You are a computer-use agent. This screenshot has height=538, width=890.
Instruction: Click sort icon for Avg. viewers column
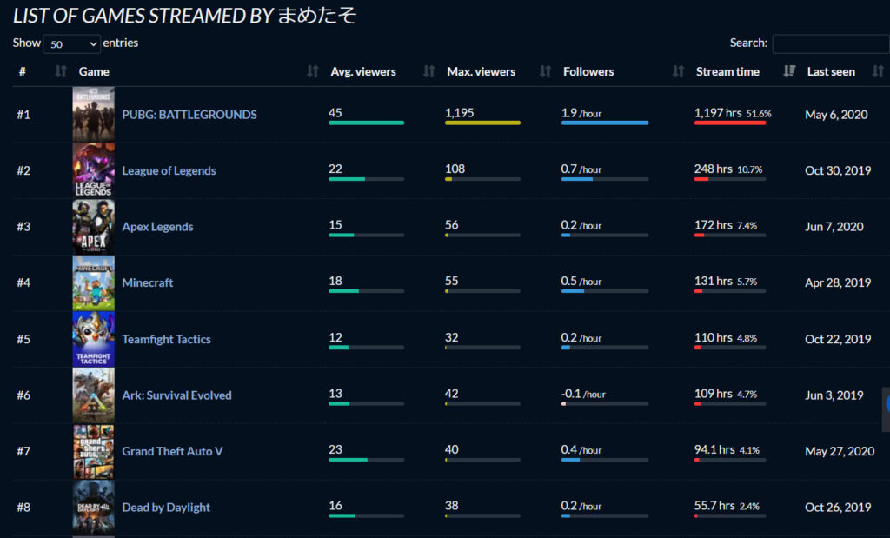pos(428,72)
